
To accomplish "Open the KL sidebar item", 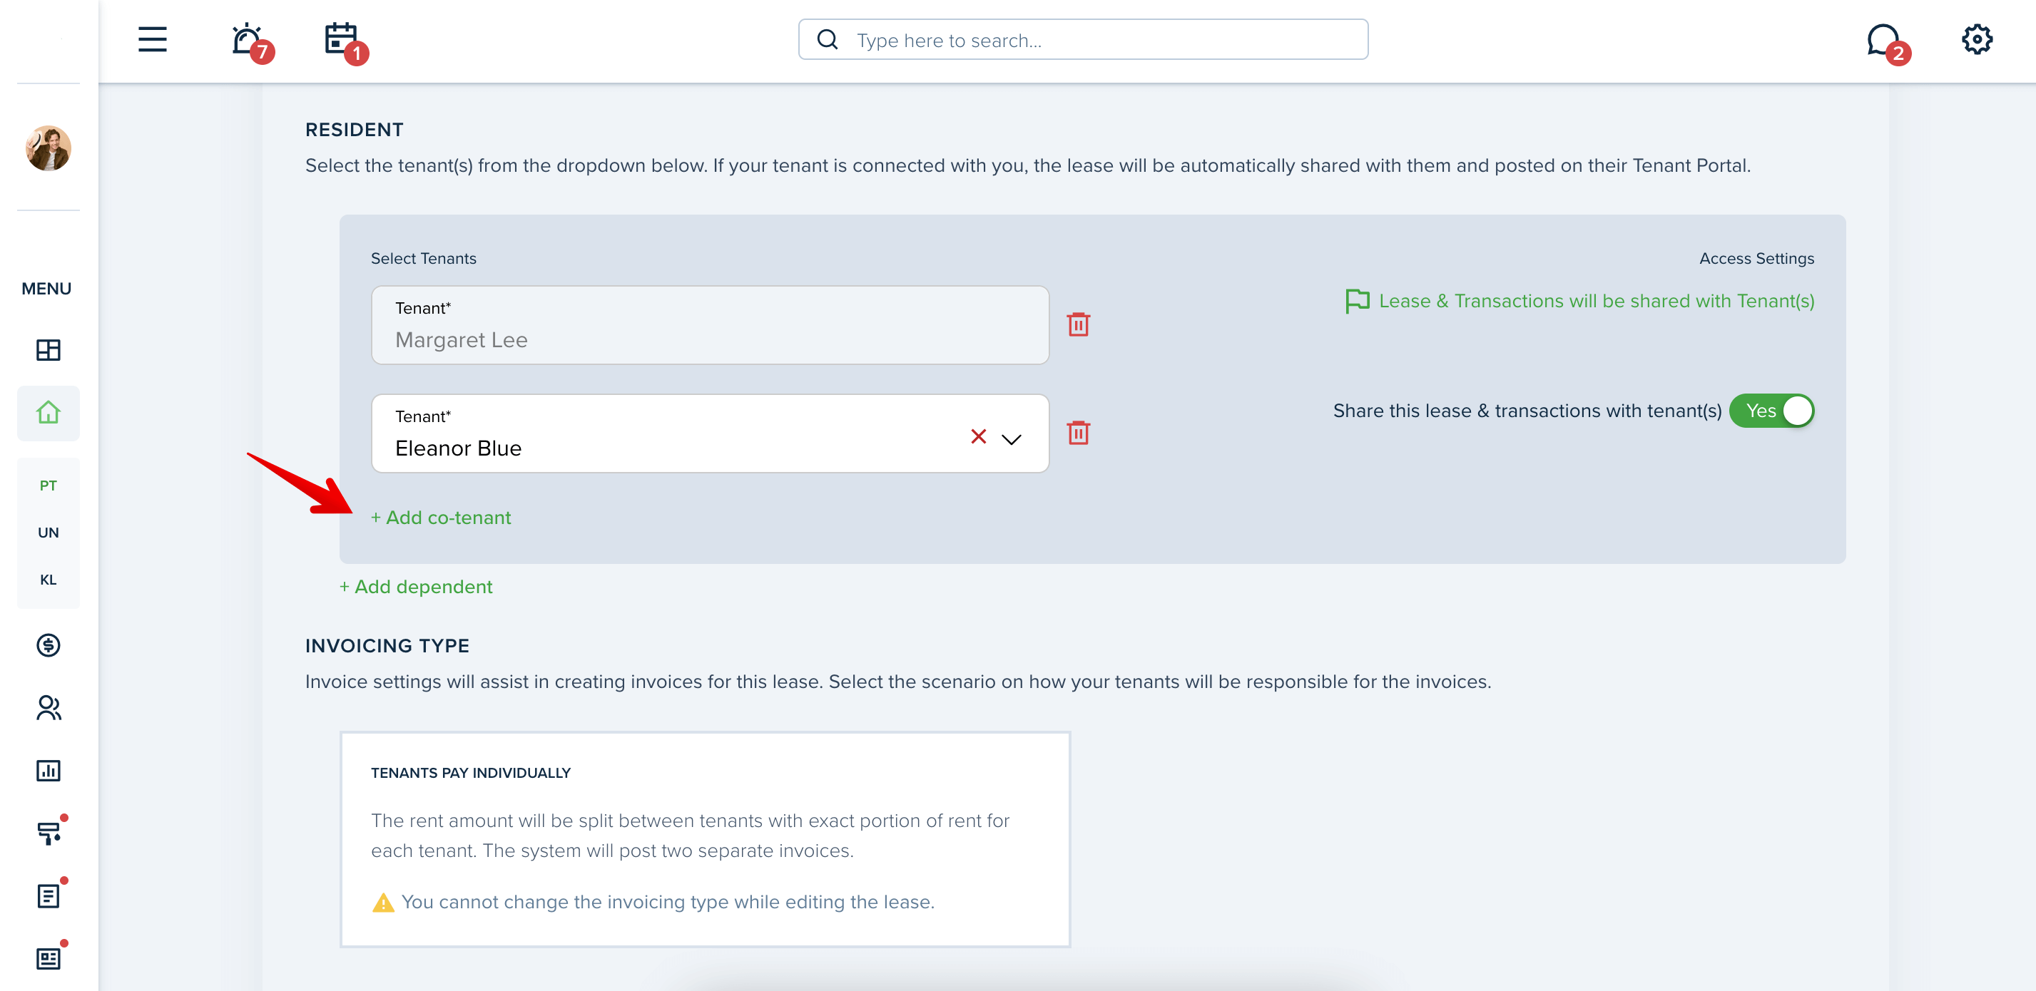I will [x=49, y=580].
